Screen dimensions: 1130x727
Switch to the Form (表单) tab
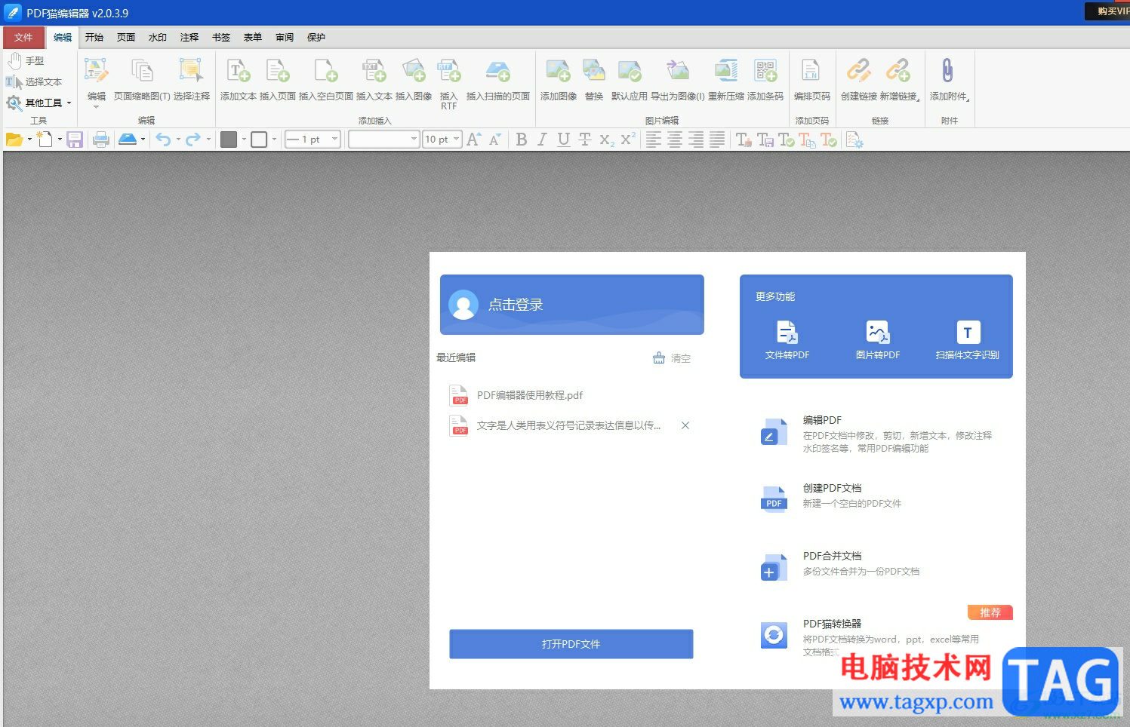253,37
